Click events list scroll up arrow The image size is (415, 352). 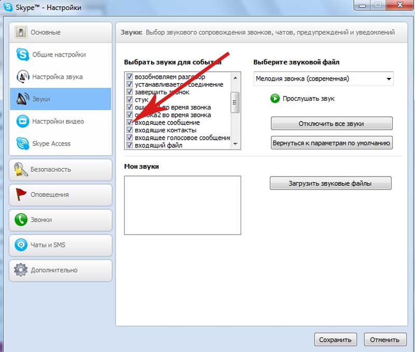point(235,77)
